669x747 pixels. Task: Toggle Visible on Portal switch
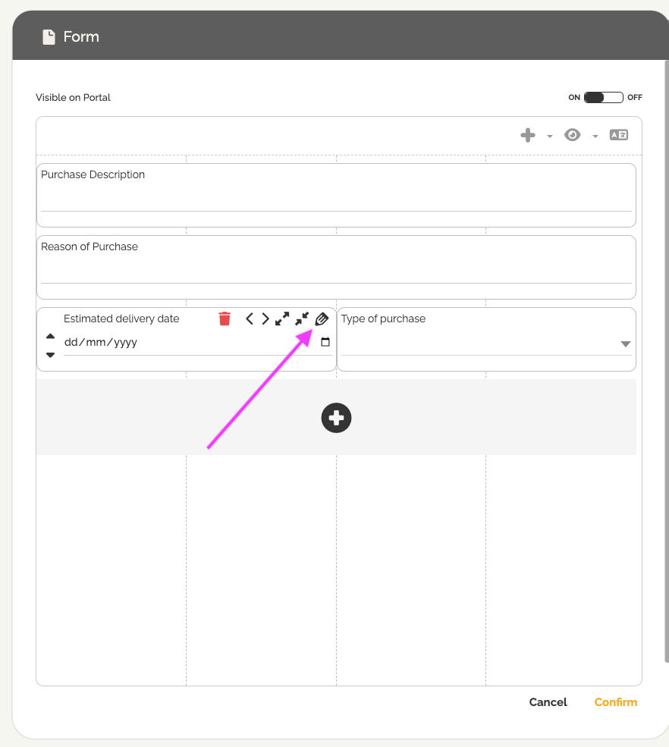tap(604, 97)
